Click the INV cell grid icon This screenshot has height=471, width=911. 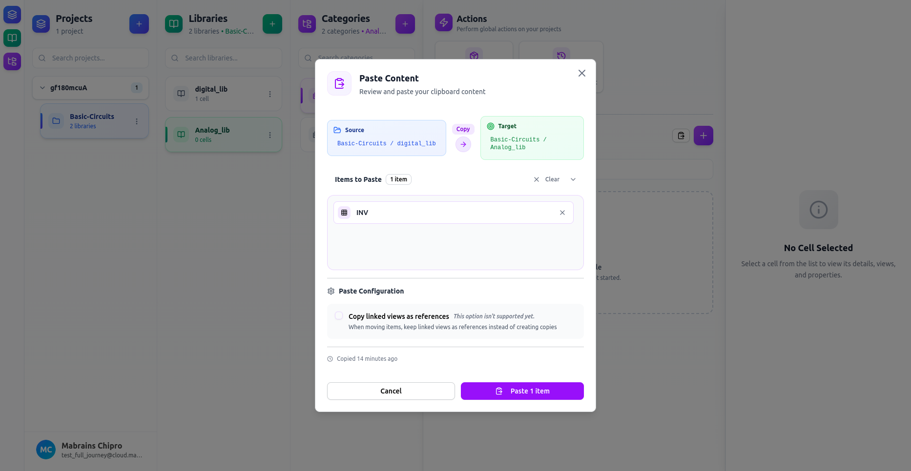click(344, 212)
